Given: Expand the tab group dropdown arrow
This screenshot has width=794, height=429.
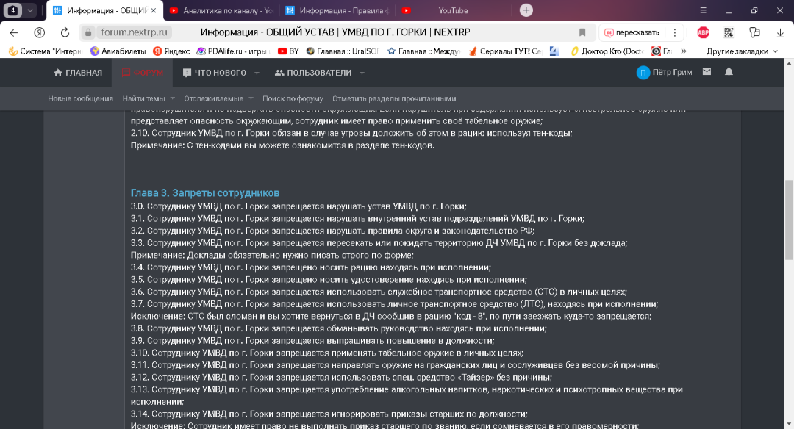Looking at the screenshot, I should [x=30, y=10].
